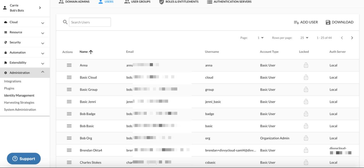
Task: Click the Add User button
Action: click(306, 22)
